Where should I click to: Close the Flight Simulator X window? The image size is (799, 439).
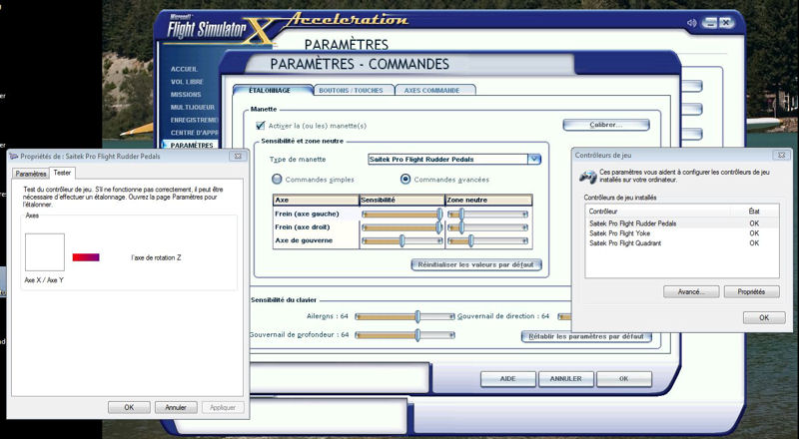(x=726, y=23)
